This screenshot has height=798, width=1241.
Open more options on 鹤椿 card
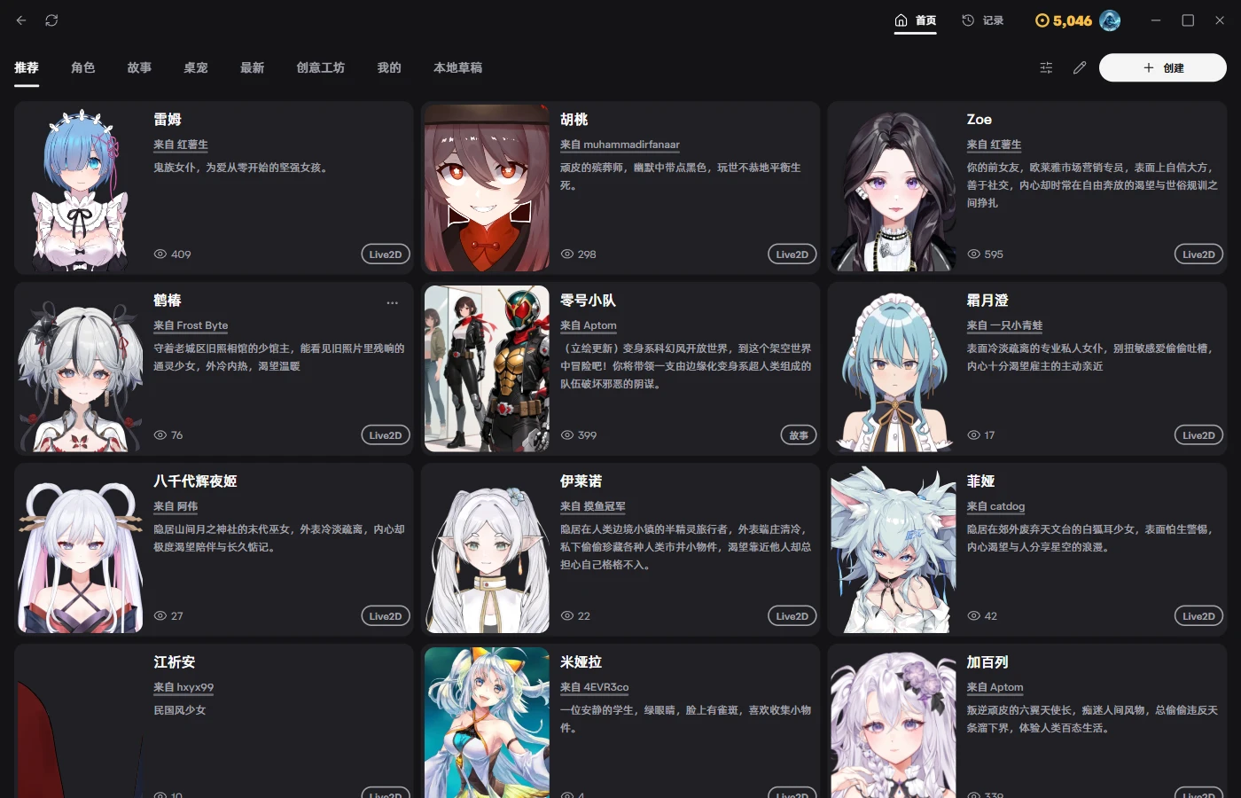click(392, 302)
